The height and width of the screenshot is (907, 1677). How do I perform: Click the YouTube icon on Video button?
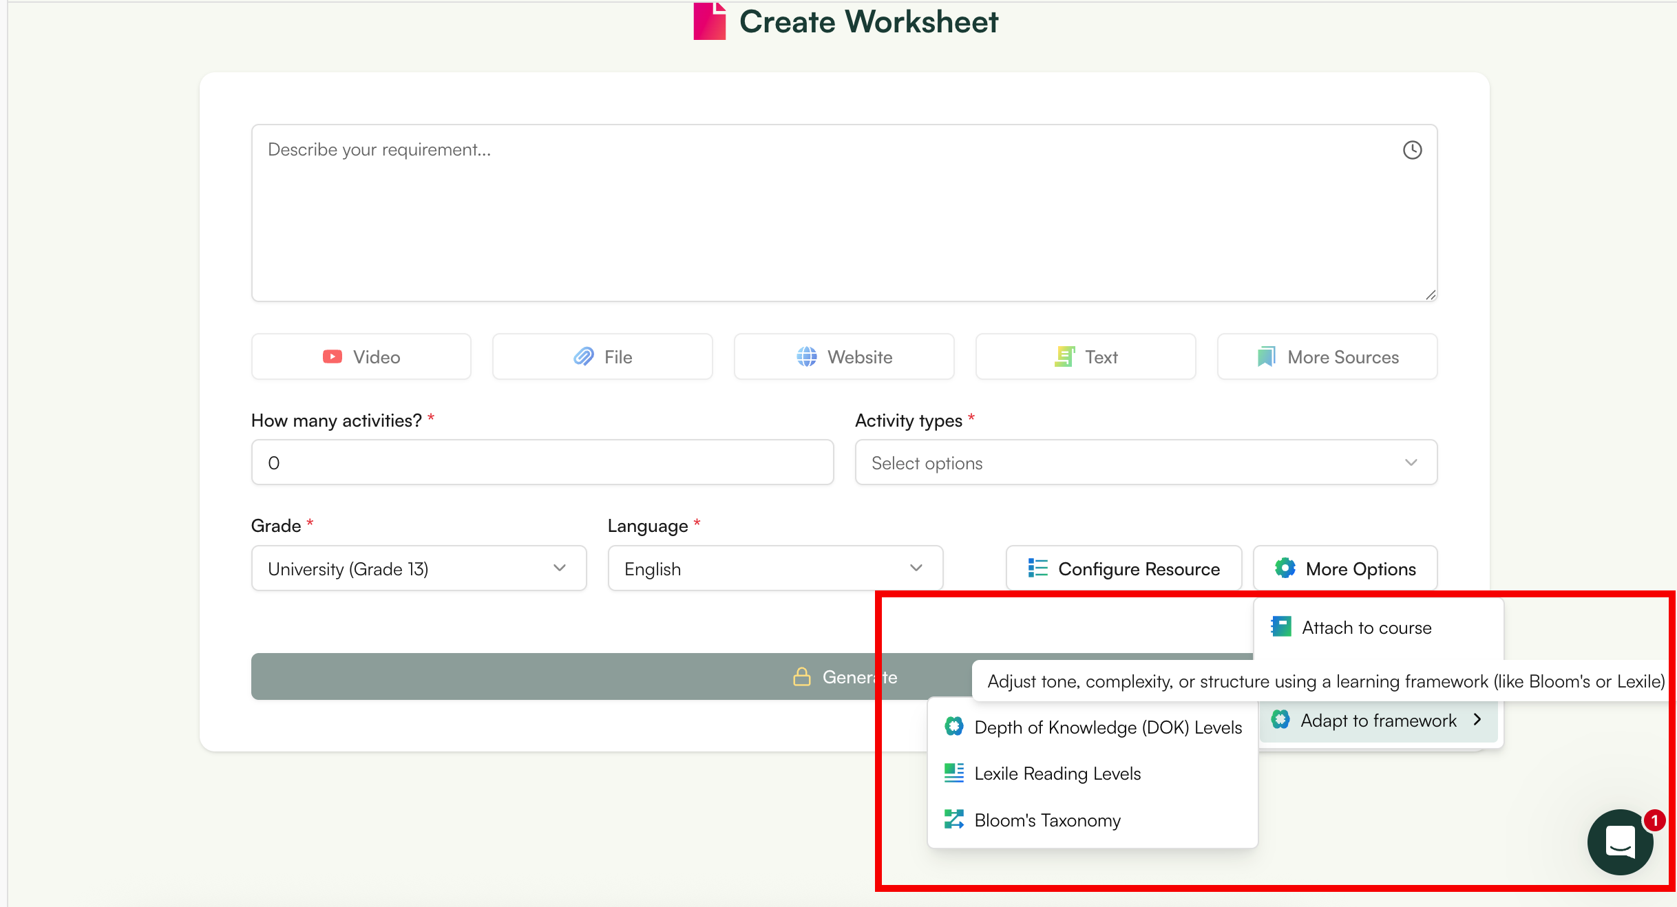pos(333,356)
